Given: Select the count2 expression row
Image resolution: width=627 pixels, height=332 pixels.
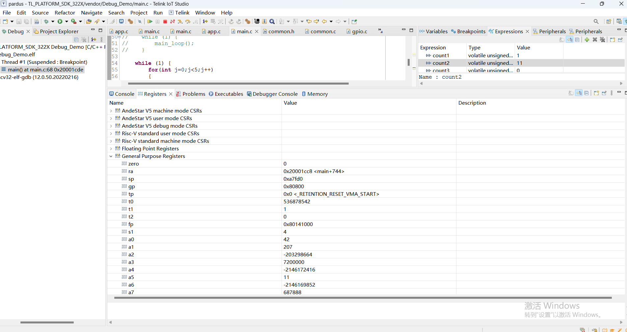Looking at the screenshot, I should [521, 63].
